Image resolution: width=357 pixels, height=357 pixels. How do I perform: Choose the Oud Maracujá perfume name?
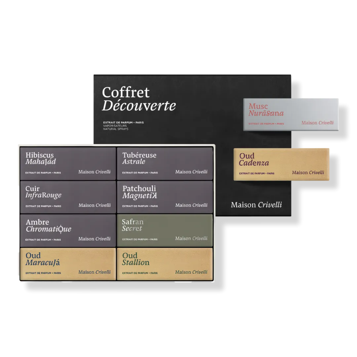(43, 259)
